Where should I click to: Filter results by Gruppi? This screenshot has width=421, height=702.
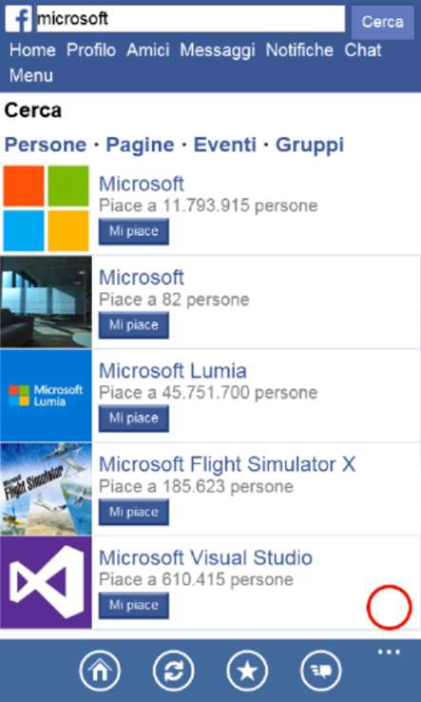click(x=310, y=145)
